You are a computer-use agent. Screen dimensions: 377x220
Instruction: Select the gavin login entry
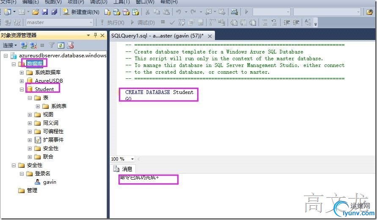pyautogui.click(x=50, y=182)
